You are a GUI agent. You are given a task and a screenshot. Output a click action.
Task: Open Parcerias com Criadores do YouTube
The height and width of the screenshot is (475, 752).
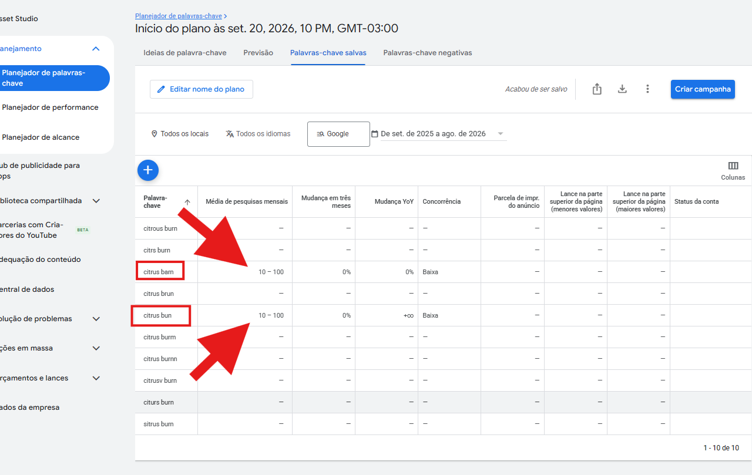pos(32,230)
